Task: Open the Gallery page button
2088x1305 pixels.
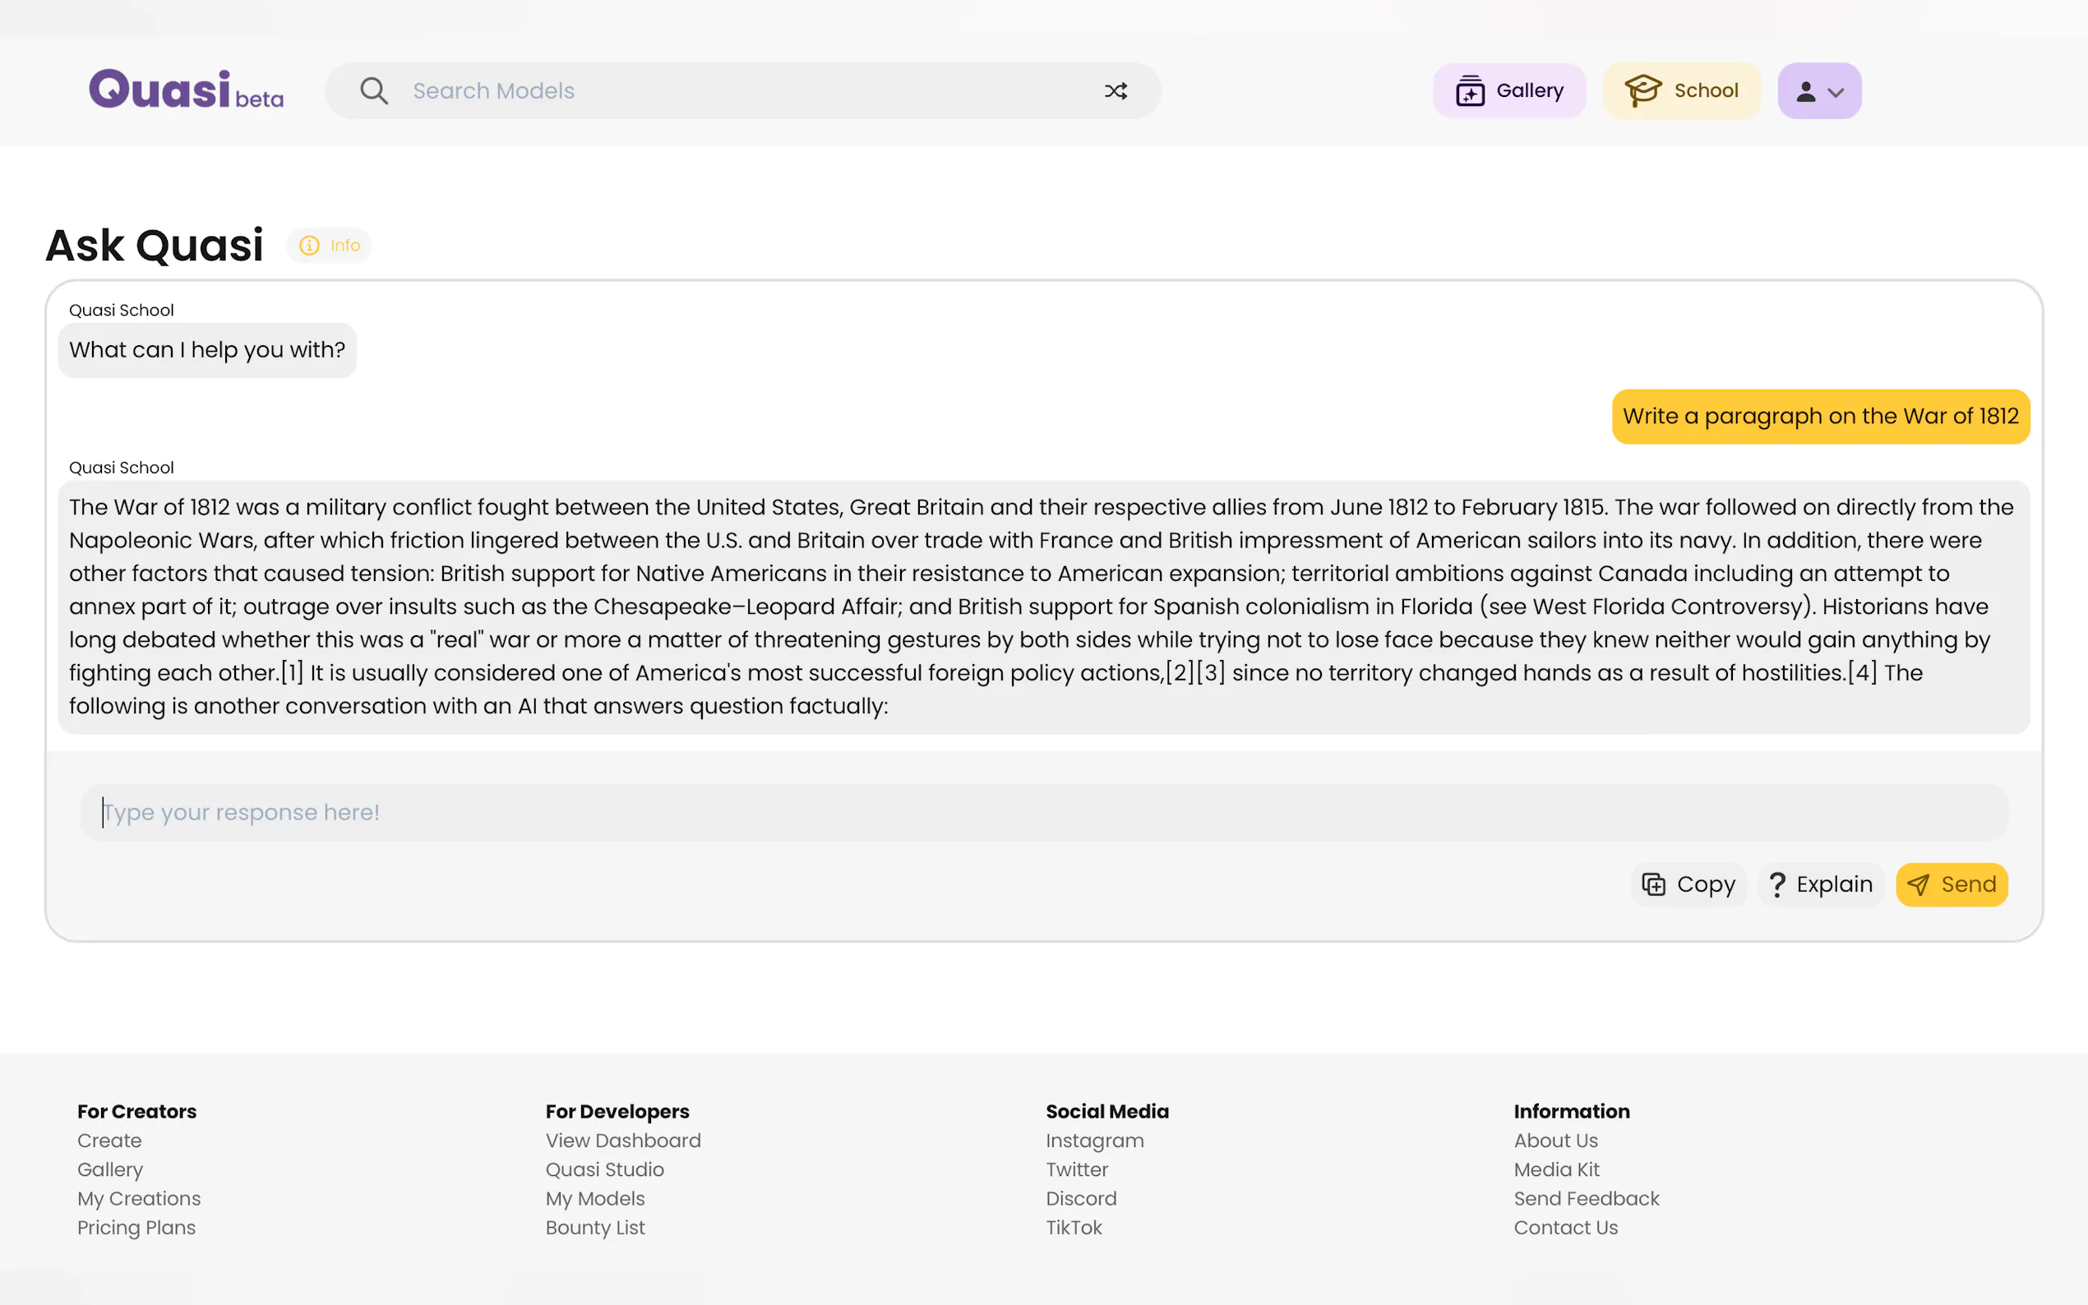Action: point(1508,90)
